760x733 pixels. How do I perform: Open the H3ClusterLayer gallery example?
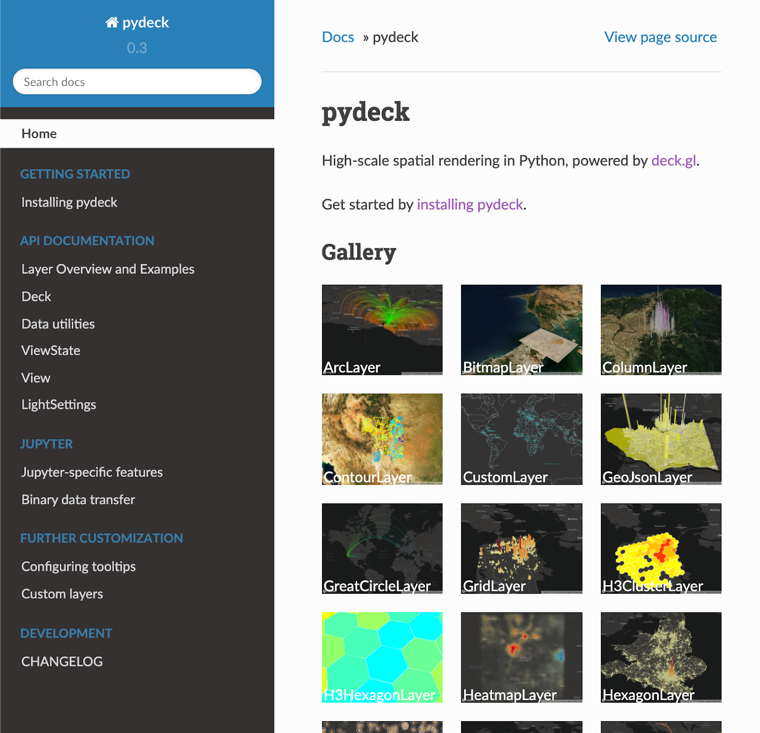point(660,549)
